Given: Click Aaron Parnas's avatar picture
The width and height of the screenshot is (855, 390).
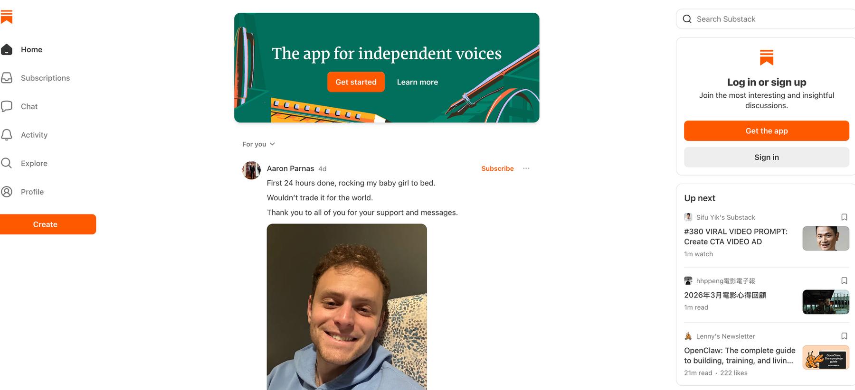Looking at the screenshot, I should pos(251,170).
